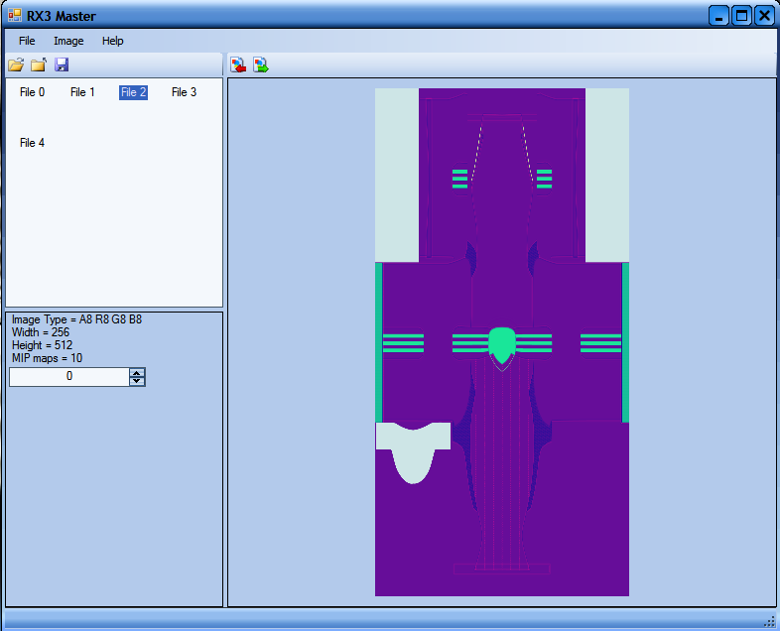Open the Image menu
This screenshot has width=780, height=631.
tap(68, 41)
